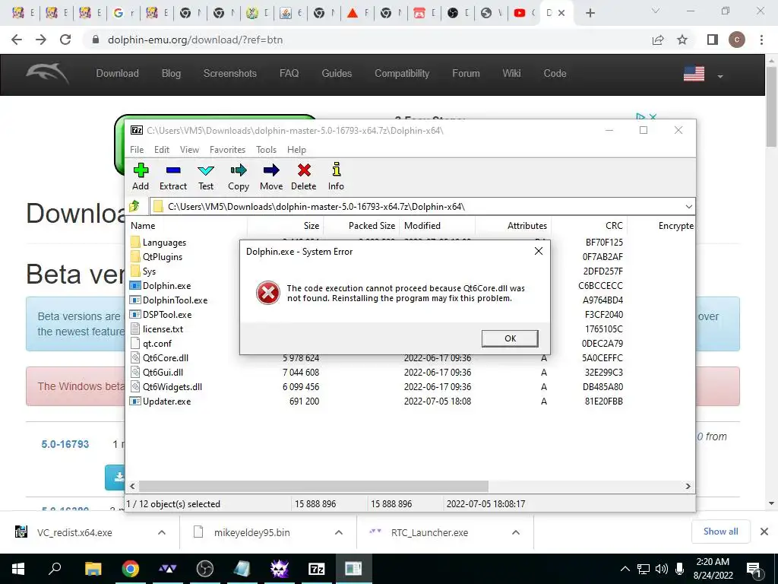Viewport: 778px width, 584px height.
Task: Open the Chrome three-dot menu
Action: pyautogui.click(x=761, y=40)
